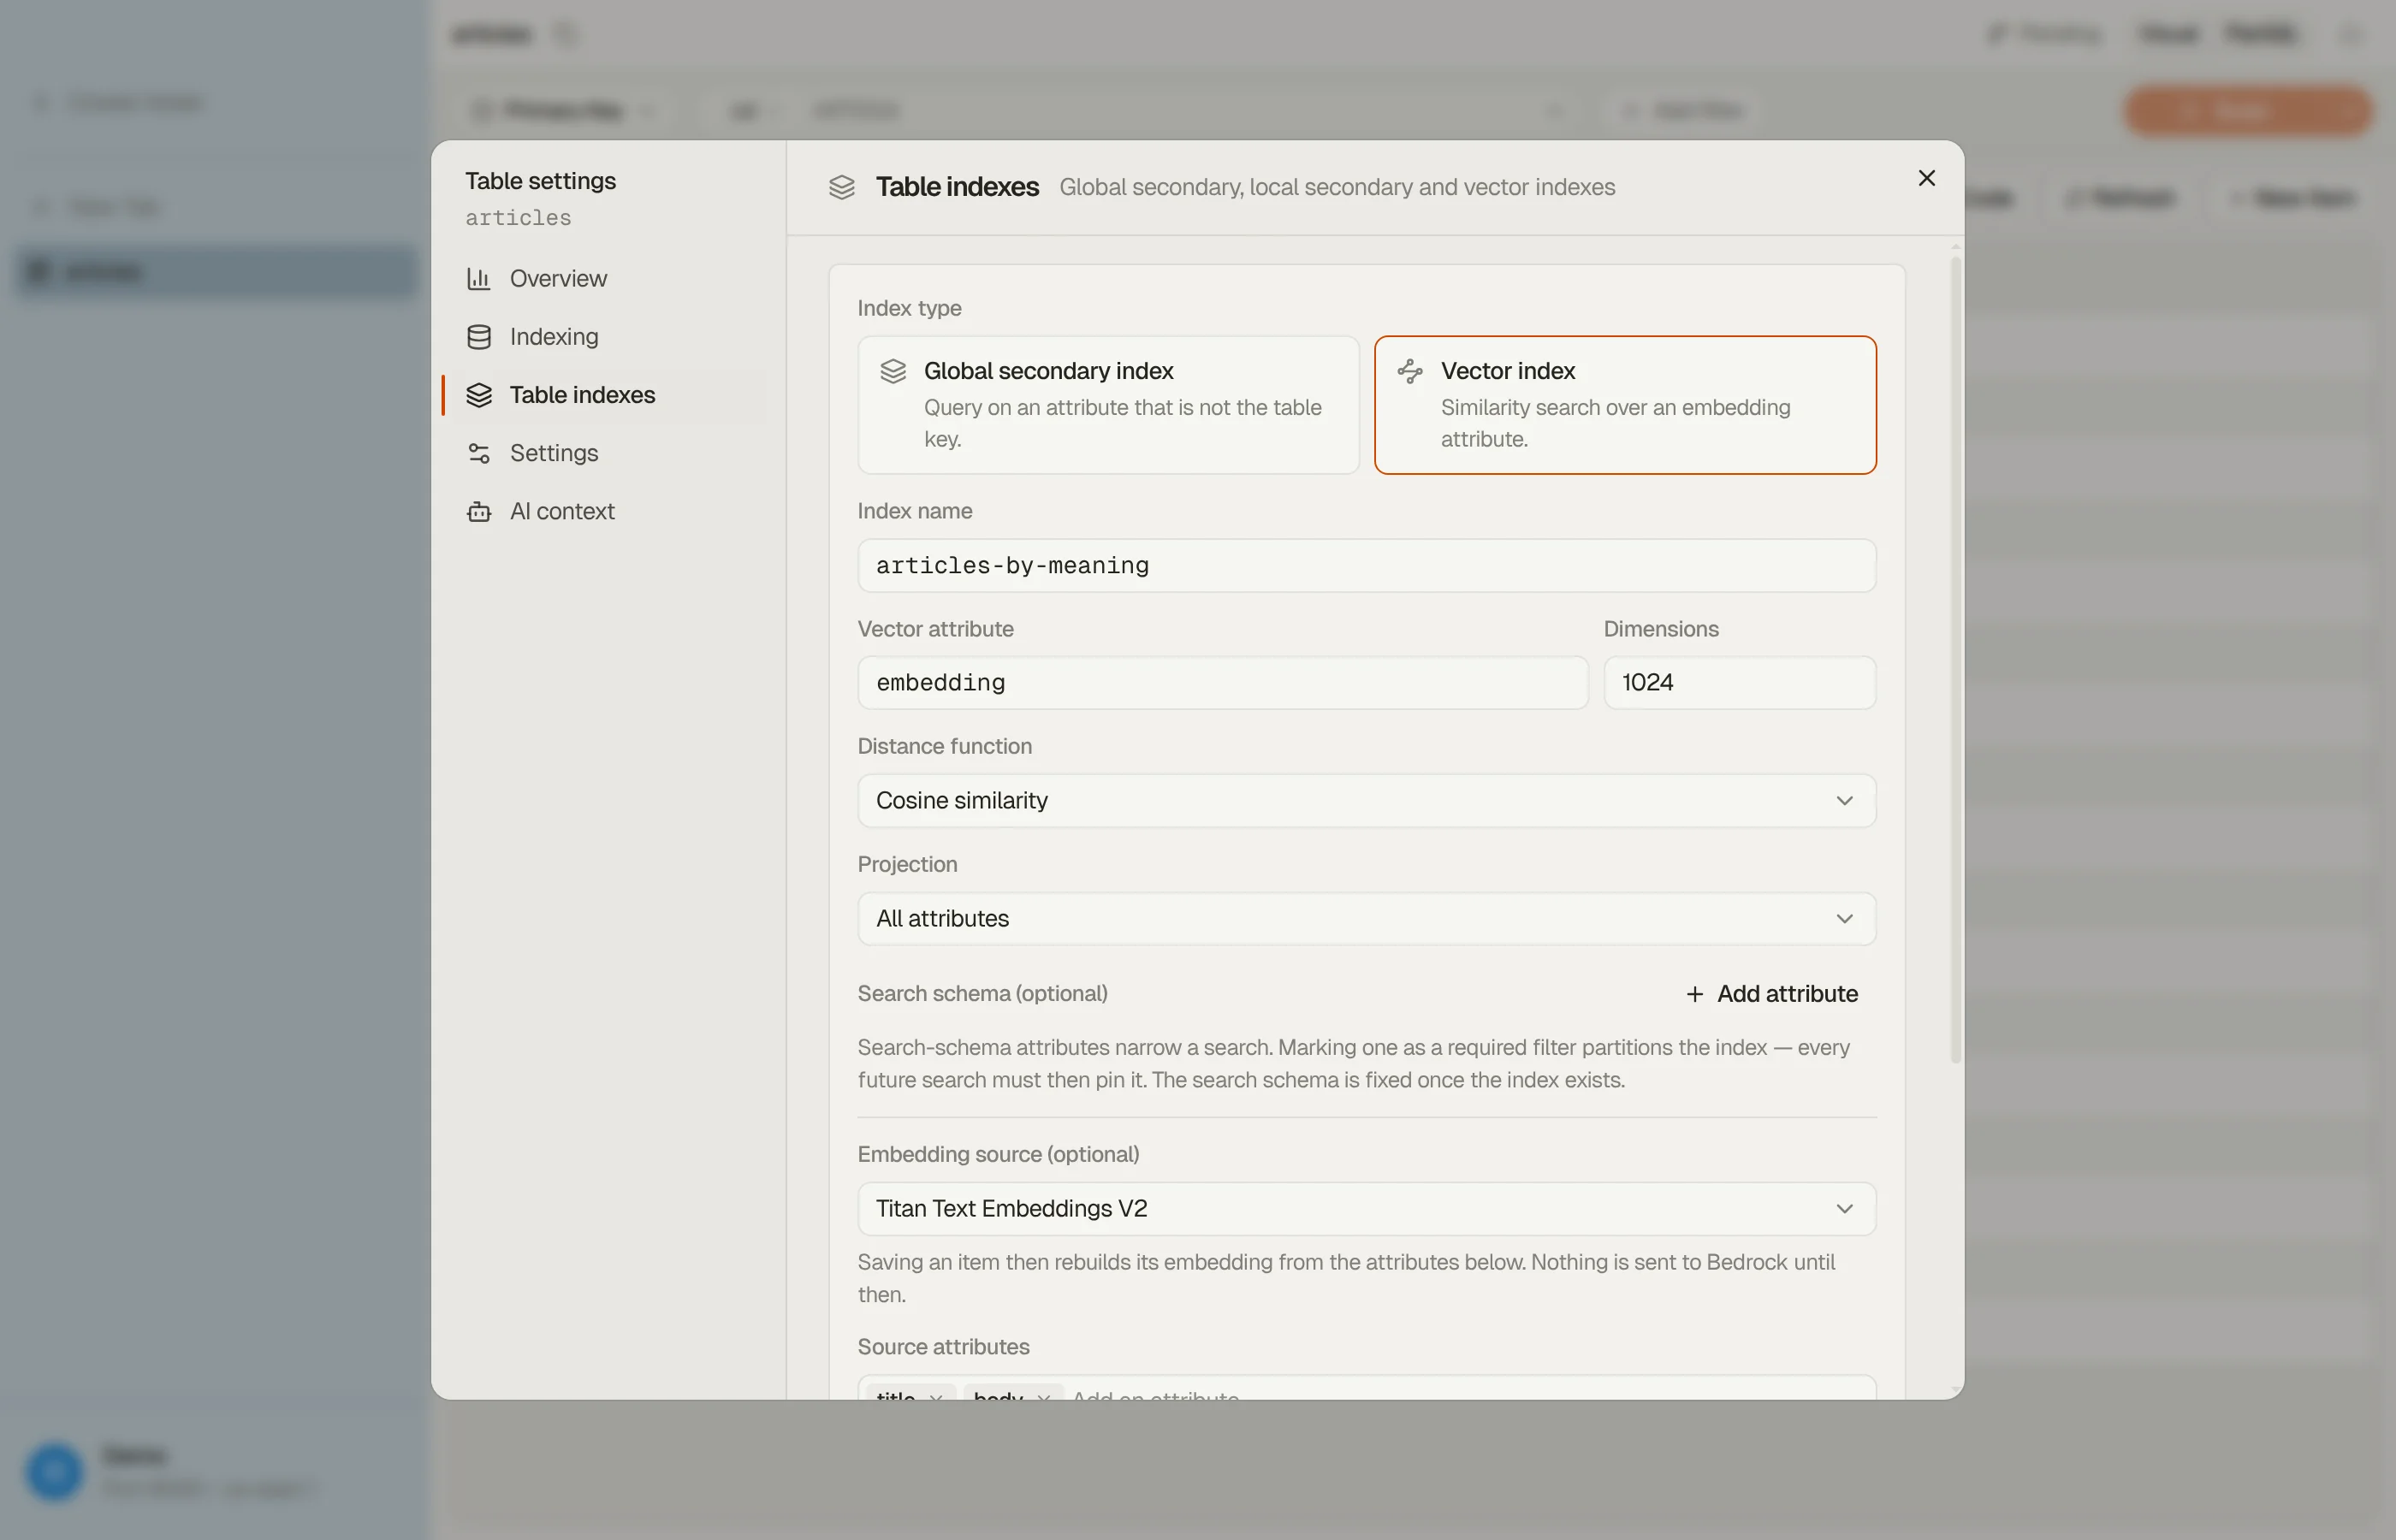Click the AI context robot icon
Image resolution: width=2396 pixels, height=1540 pixels.
tap(479, 511)
